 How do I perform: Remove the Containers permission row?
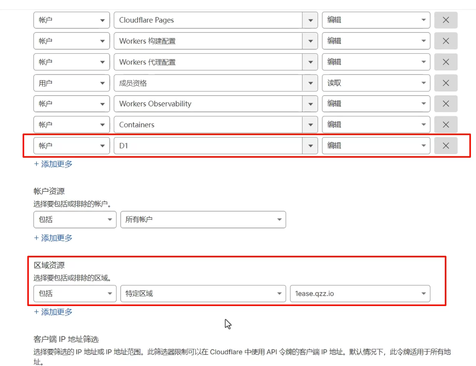coord(446,124)
